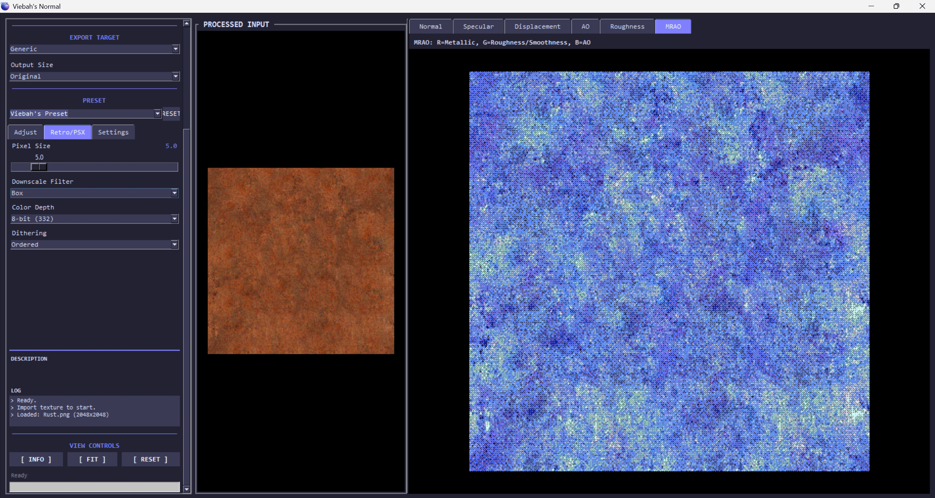The image size is (935, 498).
Task: Click the Pixel Size slider handle
Action: [39, 167]
